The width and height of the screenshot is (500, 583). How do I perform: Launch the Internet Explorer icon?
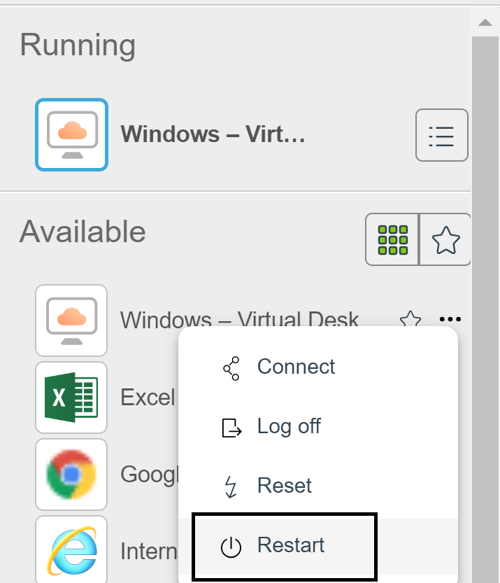[x=71, y=549]
